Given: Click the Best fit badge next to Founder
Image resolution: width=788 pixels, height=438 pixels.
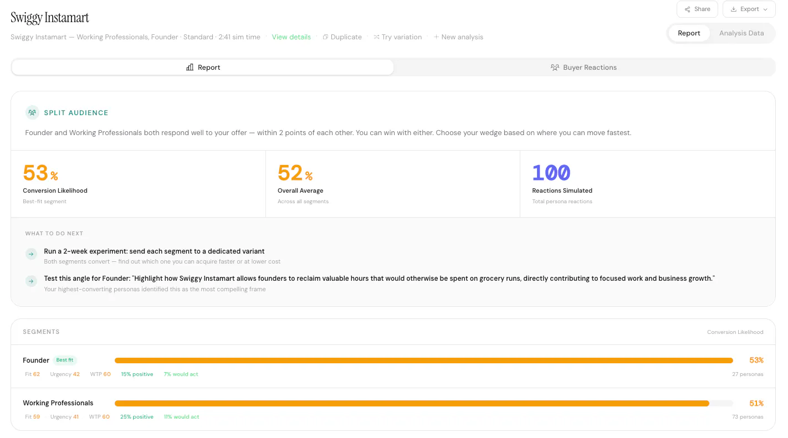Looking at the screenshot, I should point(65,360).
